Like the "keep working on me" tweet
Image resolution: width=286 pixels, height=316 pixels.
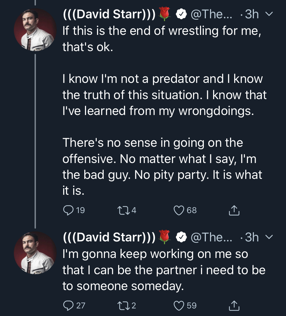click(179, 305)
